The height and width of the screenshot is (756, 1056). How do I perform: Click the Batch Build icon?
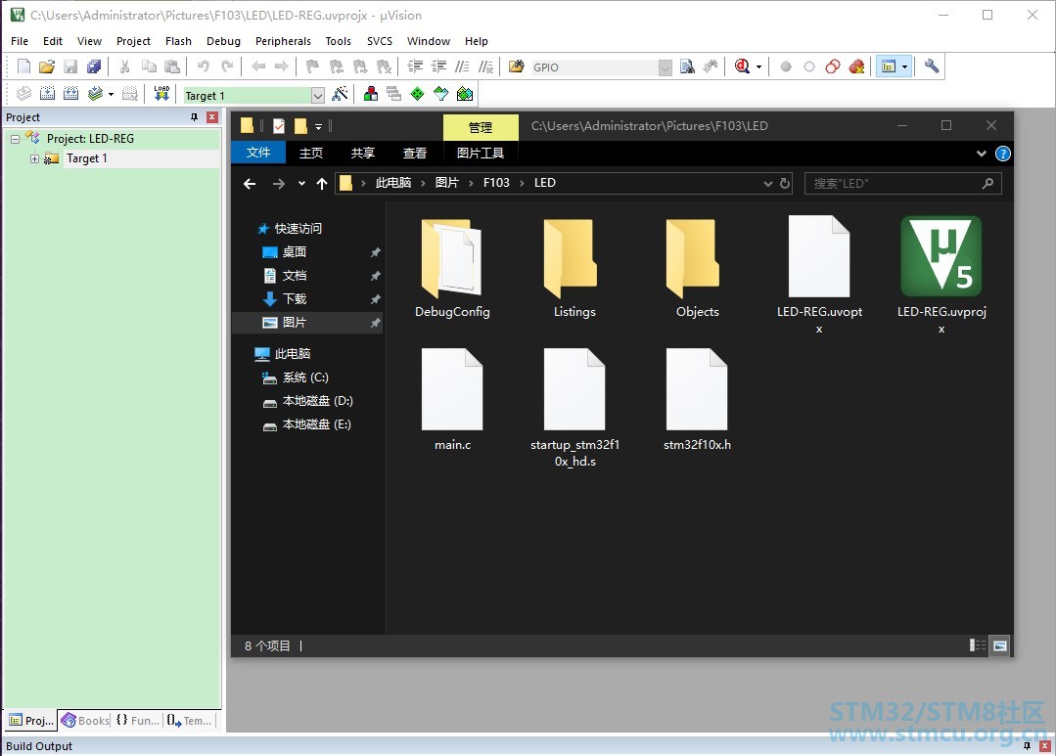pyautogui.click(x=95, y=94)
